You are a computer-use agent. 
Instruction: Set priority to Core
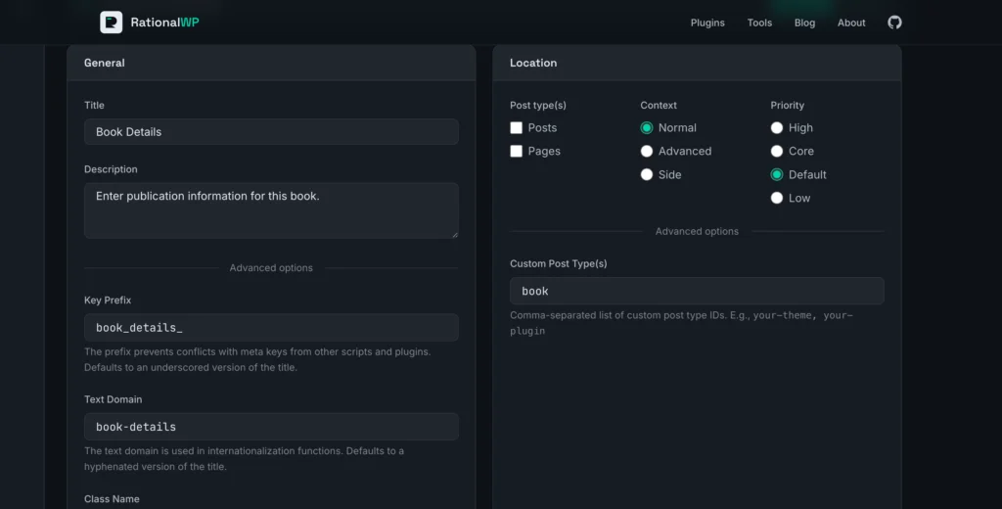[x=776, y=151]
